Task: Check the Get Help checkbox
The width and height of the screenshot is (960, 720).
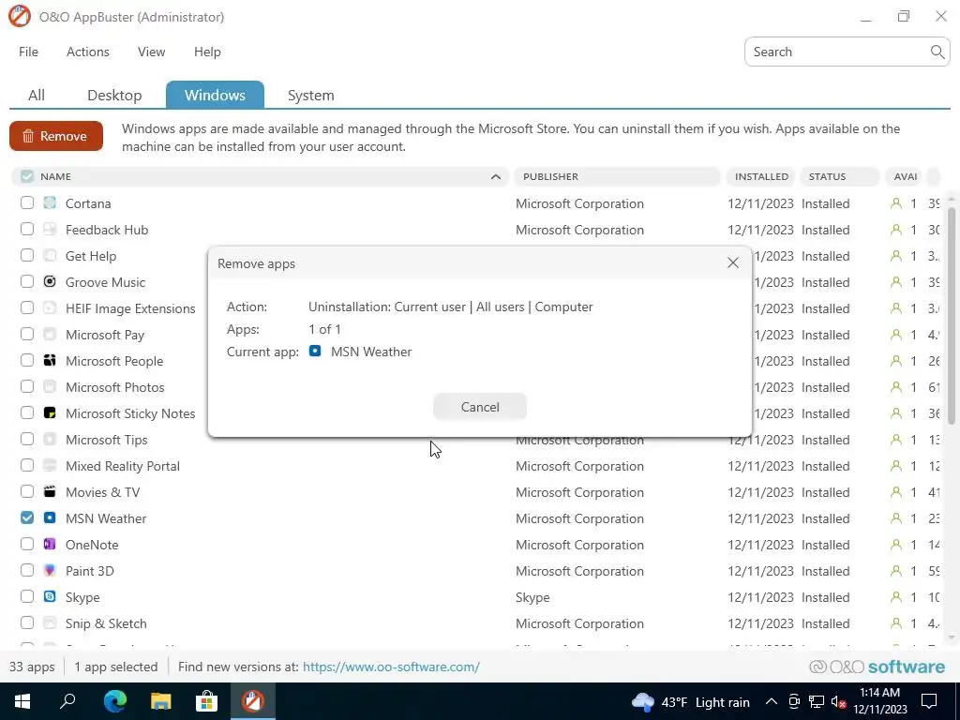Action: (x=27, y=255)
